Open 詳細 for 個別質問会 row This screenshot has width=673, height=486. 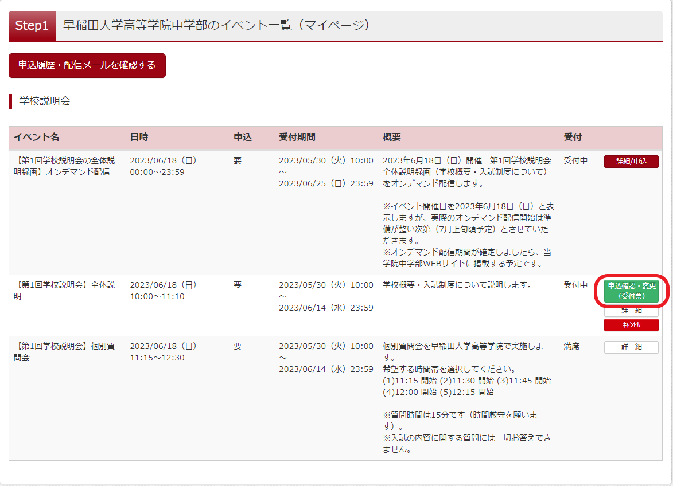click(x=631, y=347)
